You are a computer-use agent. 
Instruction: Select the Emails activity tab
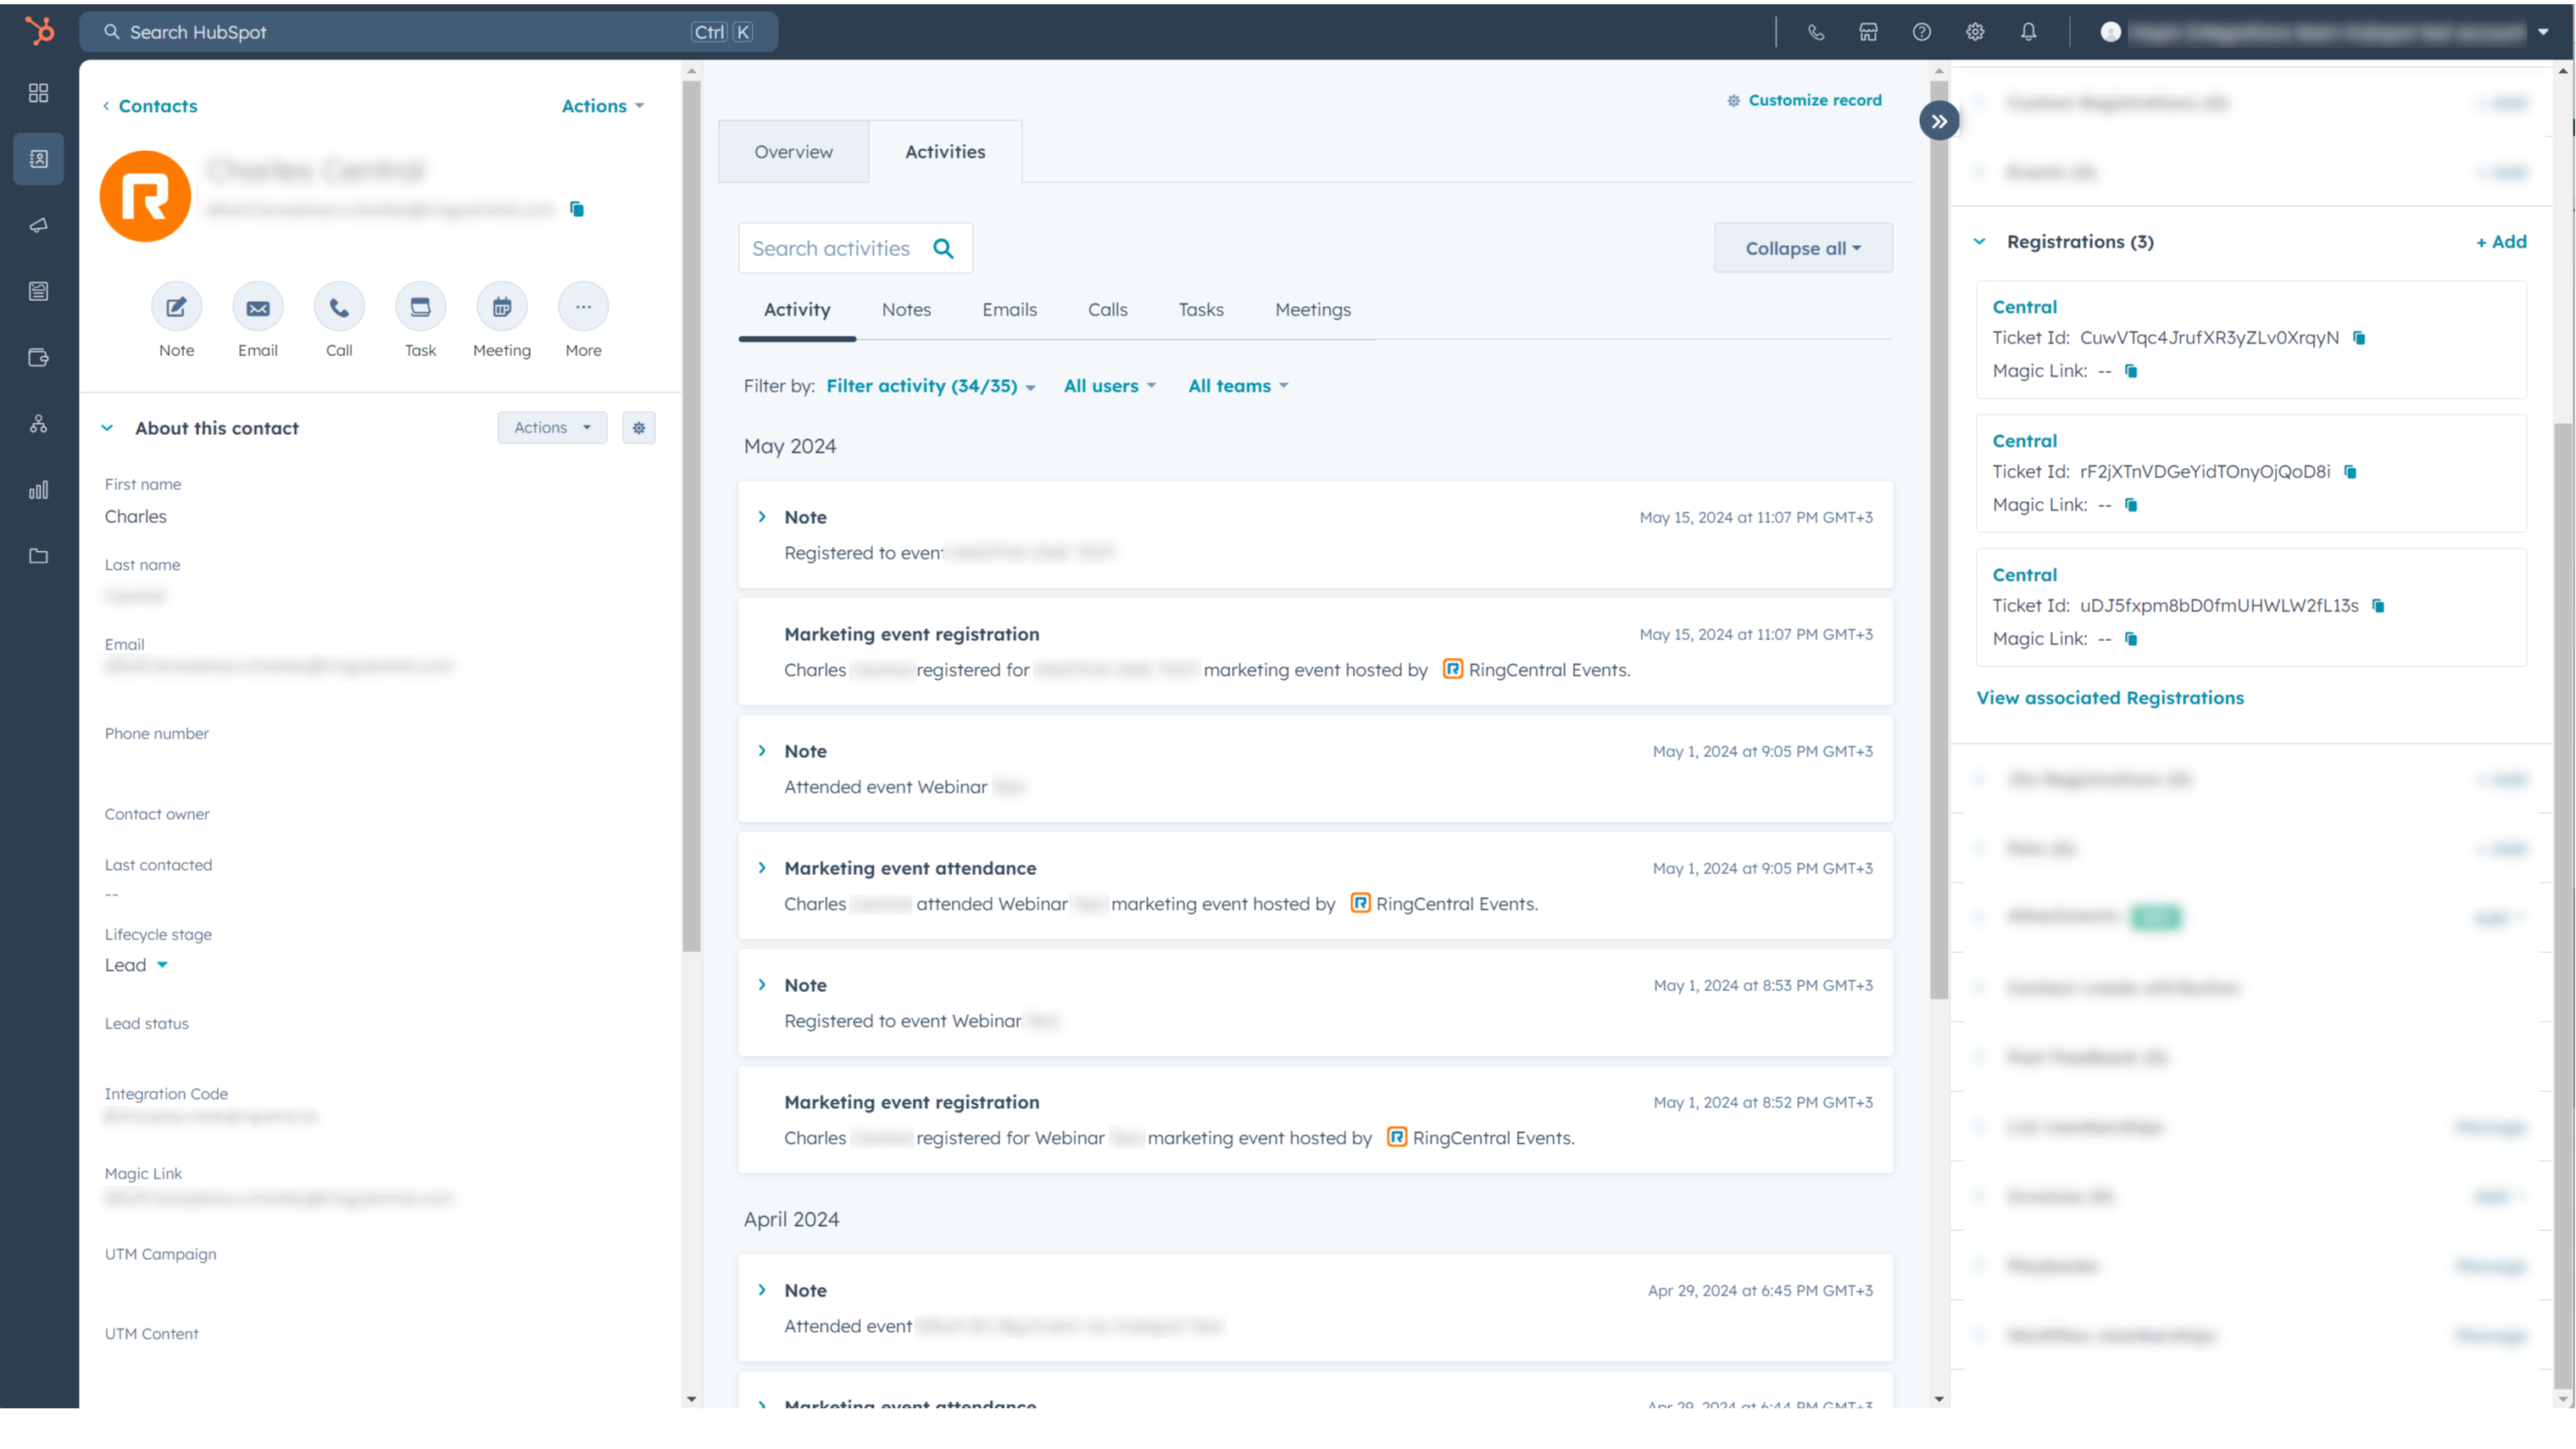tap(1009, 310)
